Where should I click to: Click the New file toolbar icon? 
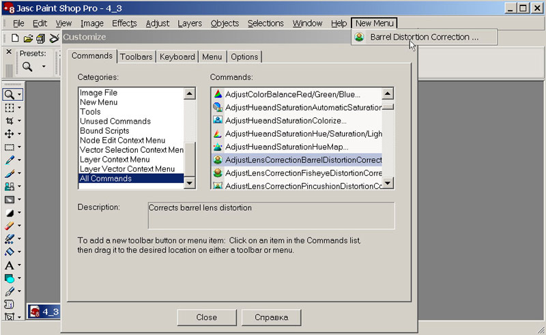[15, 38]
